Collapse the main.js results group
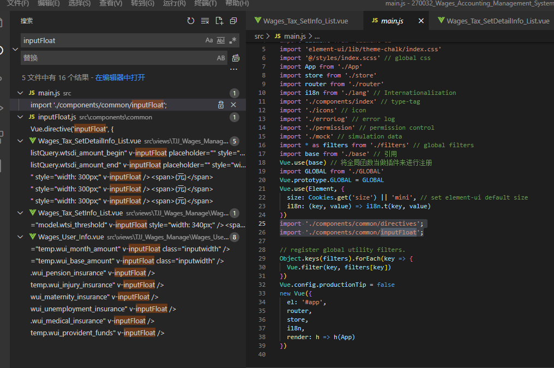Screen dimensions: 554x368 coord(21,93)
